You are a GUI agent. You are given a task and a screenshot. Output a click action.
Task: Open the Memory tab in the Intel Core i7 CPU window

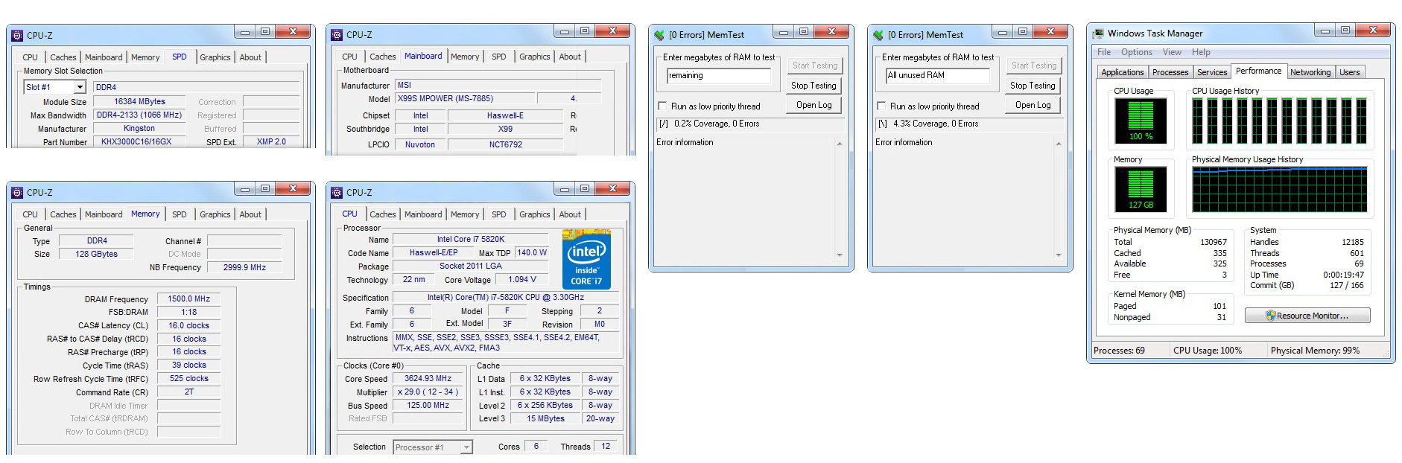click(465, 214)
